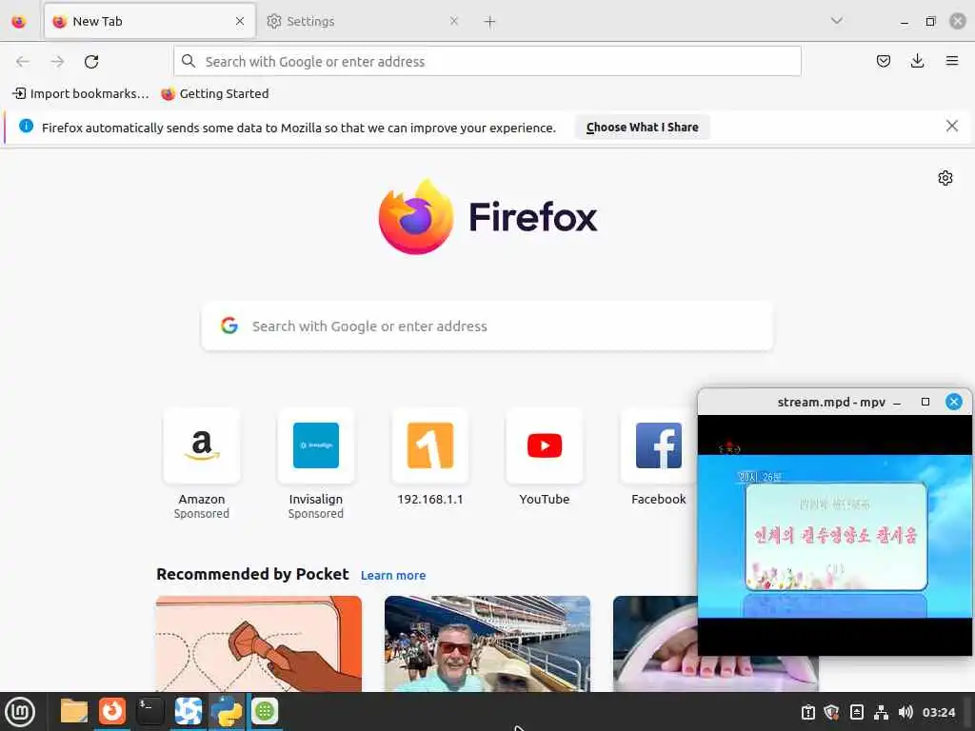Open Save to Pocket icon in toolbar
Screen dimensions: 975x731
[883, 61]
